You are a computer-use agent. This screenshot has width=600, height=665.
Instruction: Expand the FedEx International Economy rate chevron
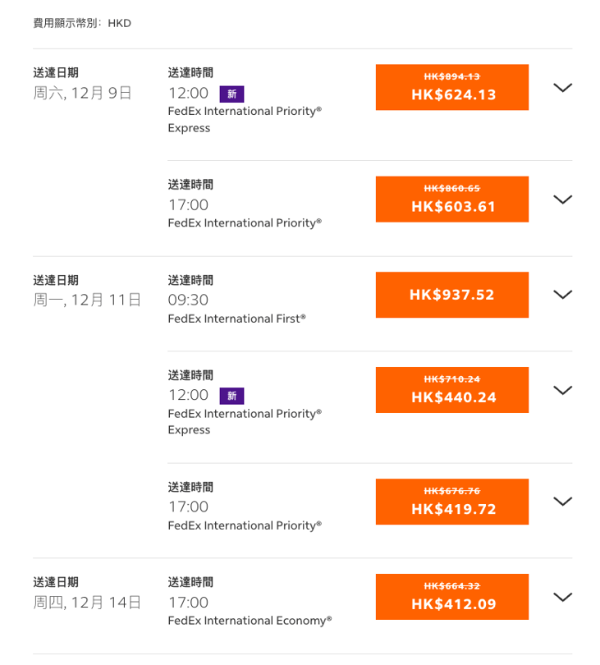[562, 597]
